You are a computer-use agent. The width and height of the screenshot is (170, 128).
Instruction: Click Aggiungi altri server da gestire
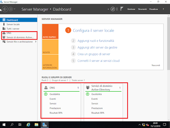click(97, 47)
